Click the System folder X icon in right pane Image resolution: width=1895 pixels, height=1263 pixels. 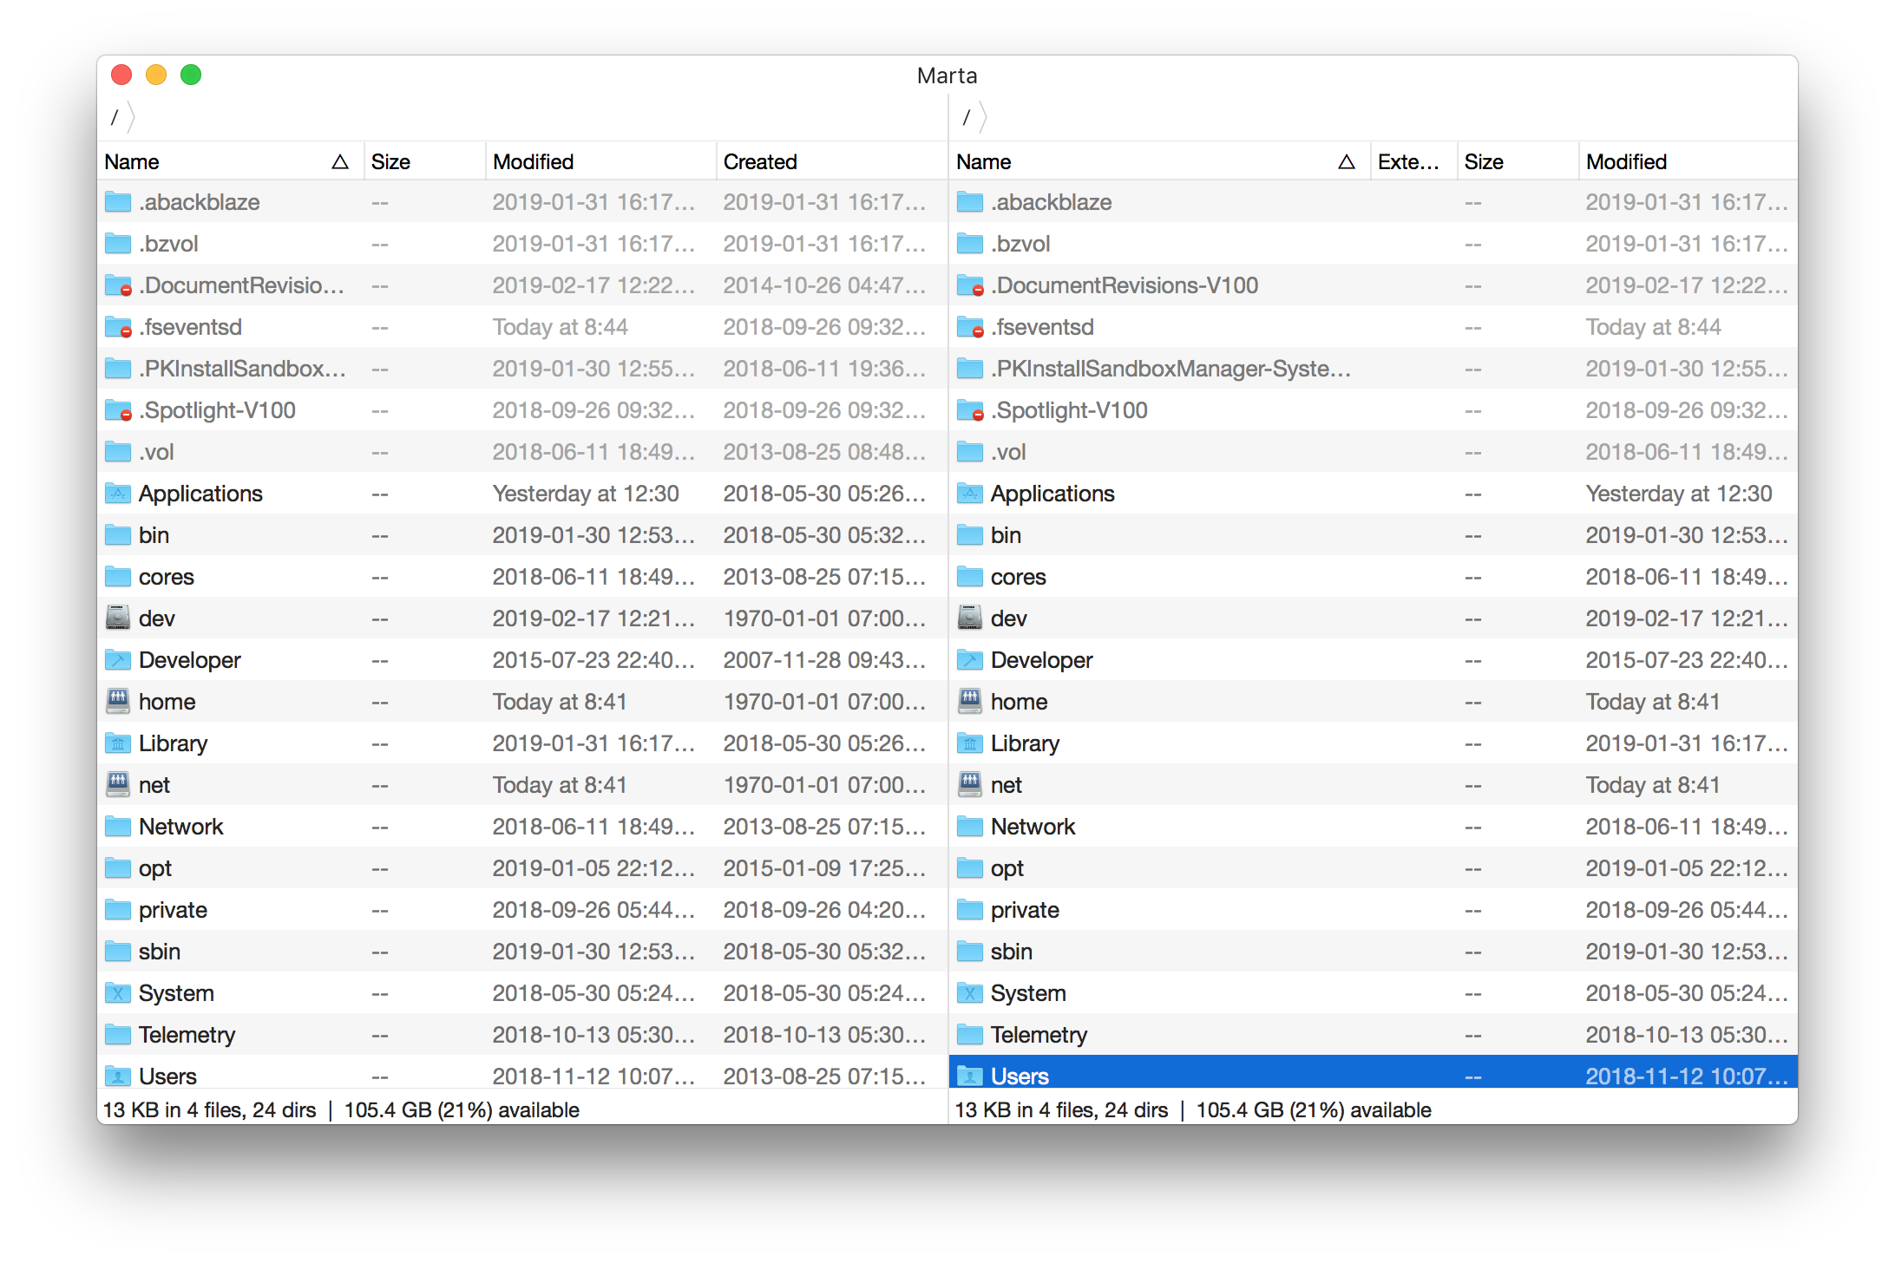coord(970,992)
